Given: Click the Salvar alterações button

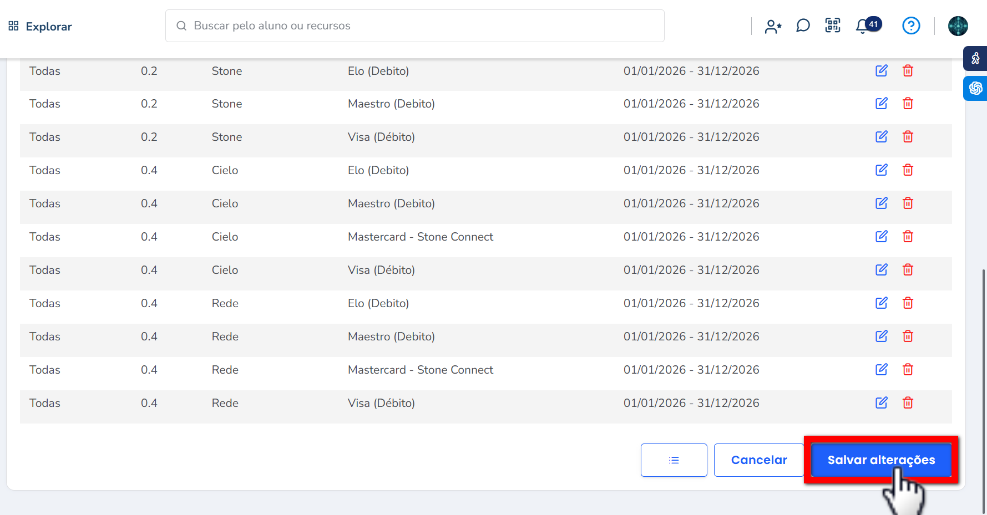Looking at the screenshot, I should pyautogui.click(x=881, y=460).
